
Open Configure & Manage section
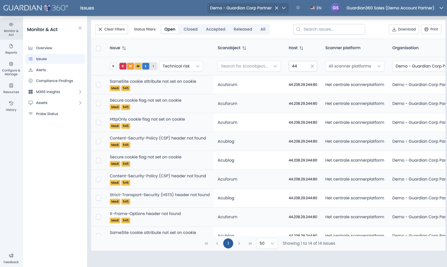click(x=11, y=69)
